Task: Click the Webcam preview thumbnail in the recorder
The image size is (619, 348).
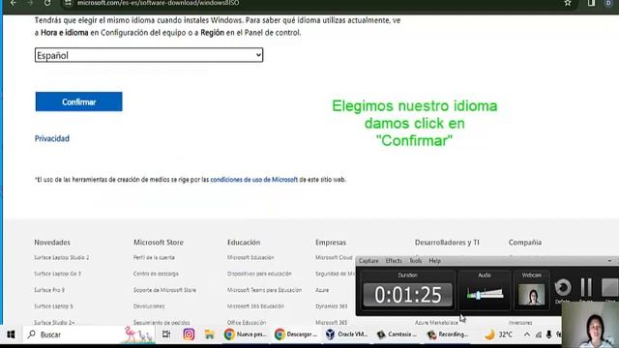Action: [x=531, y=295]
